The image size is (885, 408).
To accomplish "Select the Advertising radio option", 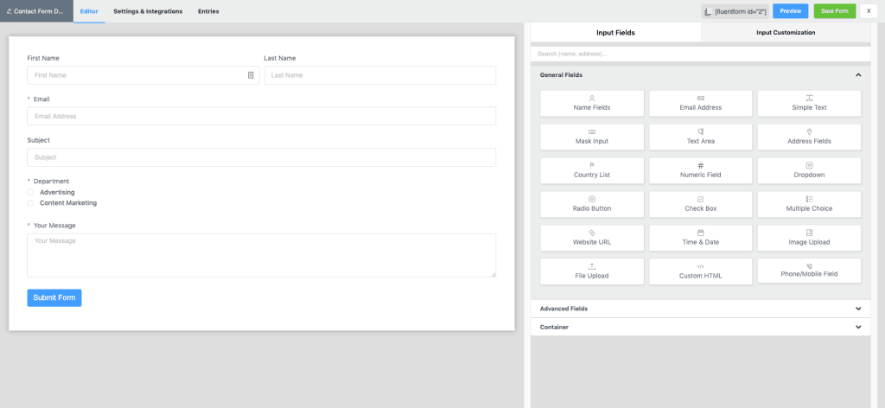I will (x=30, y=193).
